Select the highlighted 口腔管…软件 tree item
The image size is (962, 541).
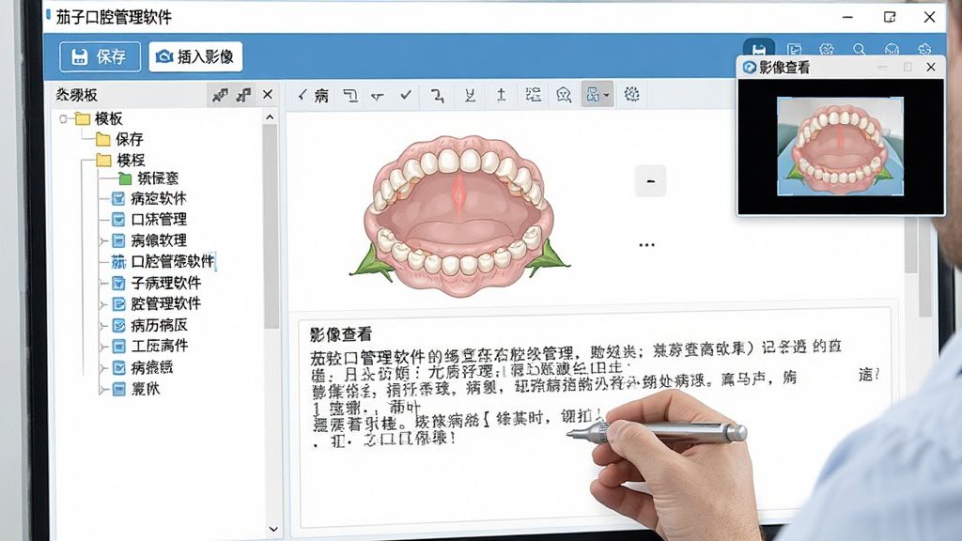[x=163, y=261]
